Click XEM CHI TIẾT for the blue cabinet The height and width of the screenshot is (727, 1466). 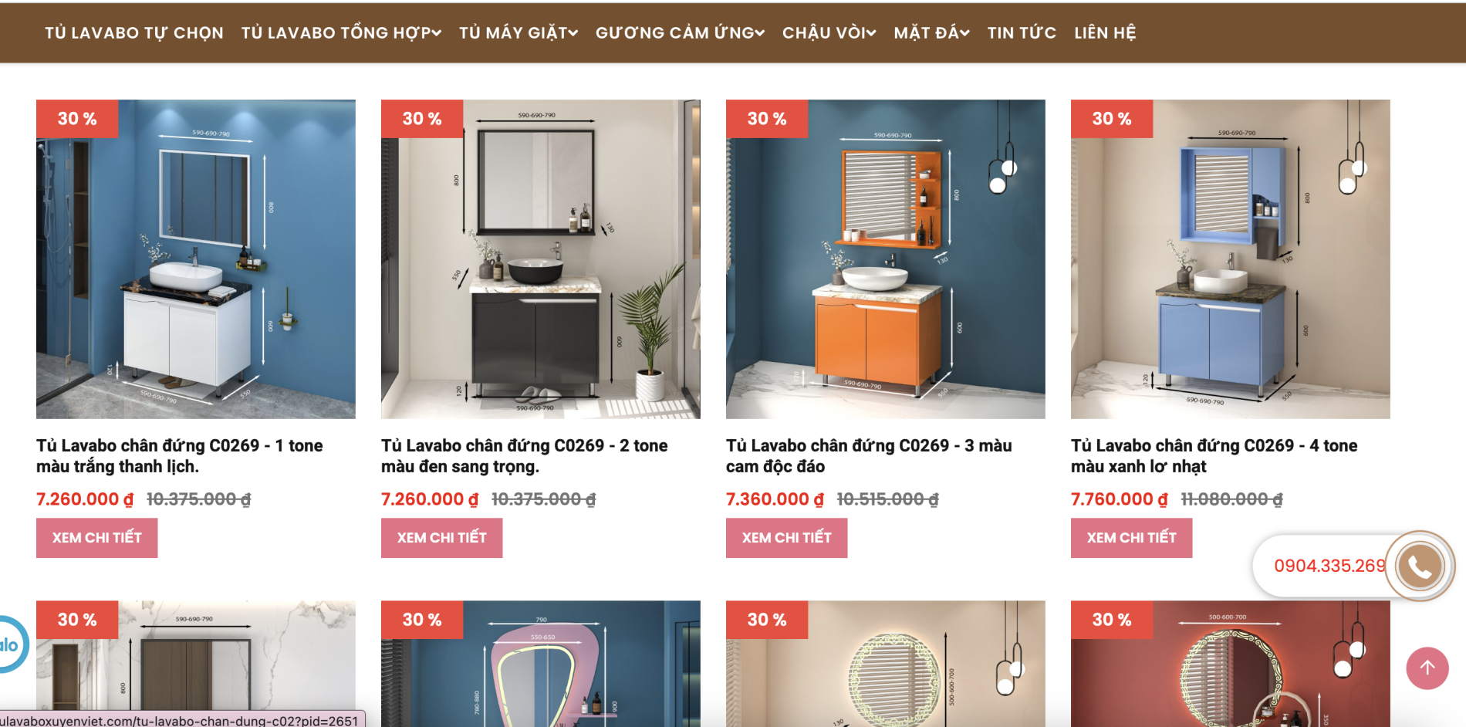[x=1132, y=538]
